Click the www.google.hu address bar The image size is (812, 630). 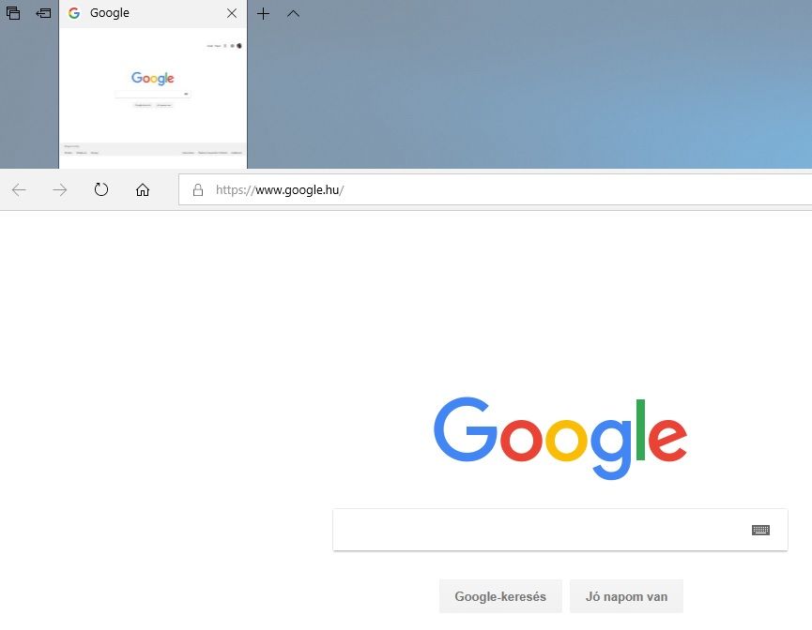(x=495, y=189)
